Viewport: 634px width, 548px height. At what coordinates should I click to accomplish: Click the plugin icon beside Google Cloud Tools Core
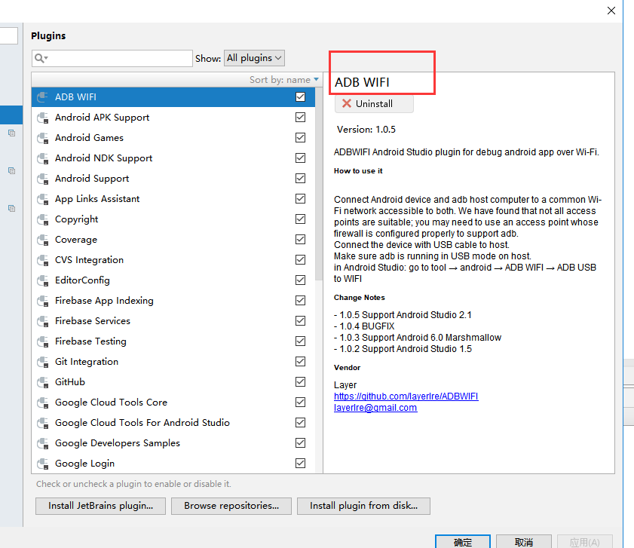tap(42, 403)
